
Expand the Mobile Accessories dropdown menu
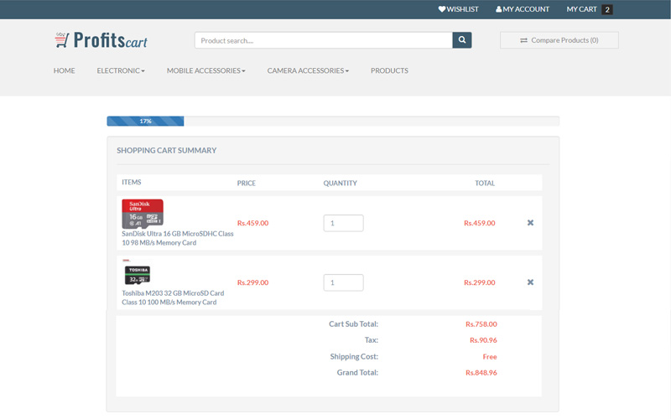[205, 71]
